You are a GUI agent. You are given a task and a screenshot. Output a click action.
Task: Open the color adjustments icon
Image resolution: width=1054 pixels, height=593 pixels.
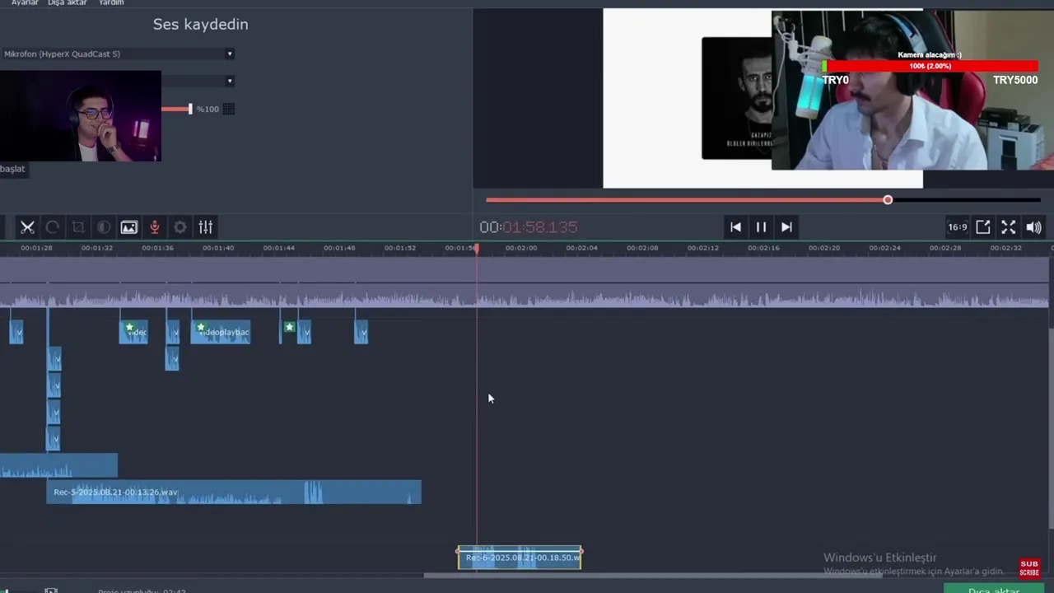[x=104, y=227]
